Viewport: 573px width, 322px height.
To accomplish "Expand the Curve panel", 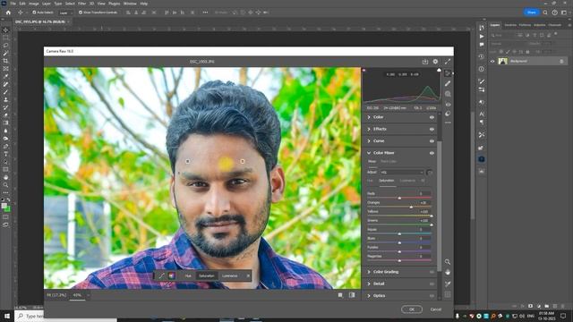I will click(369, 141).
